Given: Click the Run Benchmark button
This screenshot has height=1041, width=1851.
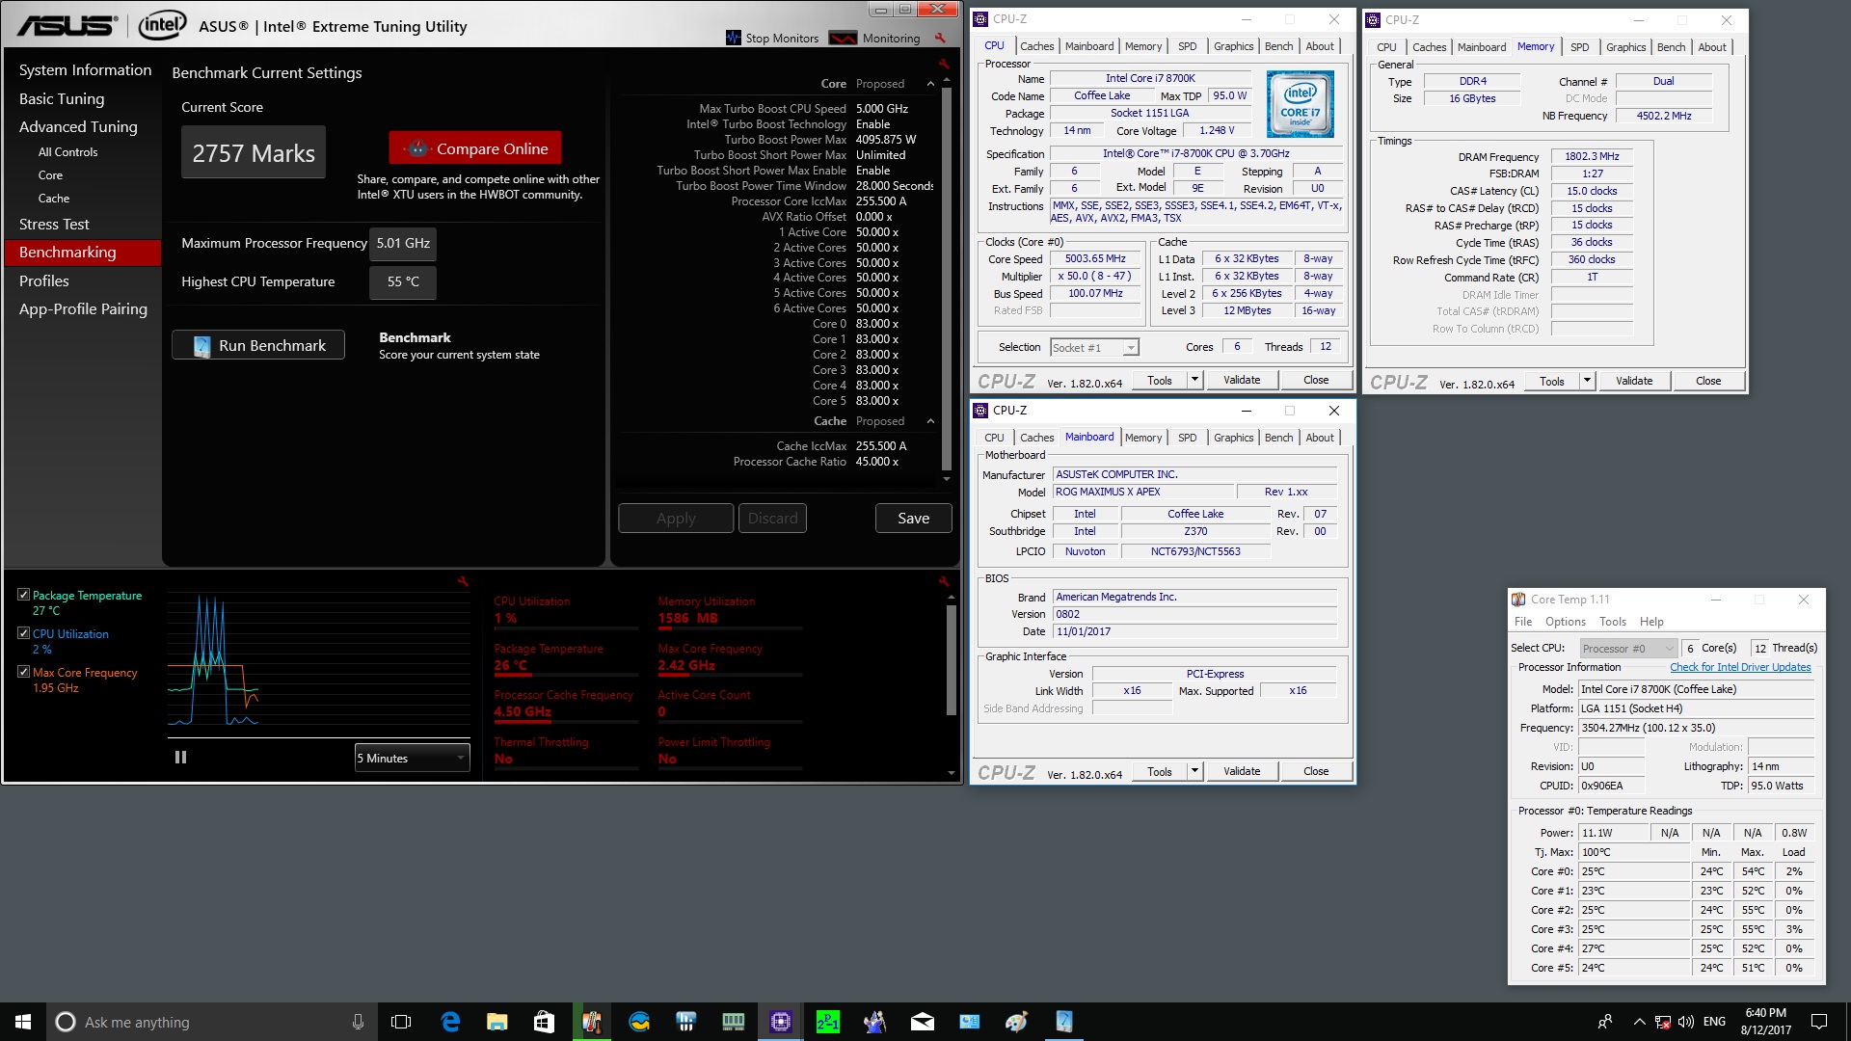Looking at the screenshot, I should (x=258, y=345).
